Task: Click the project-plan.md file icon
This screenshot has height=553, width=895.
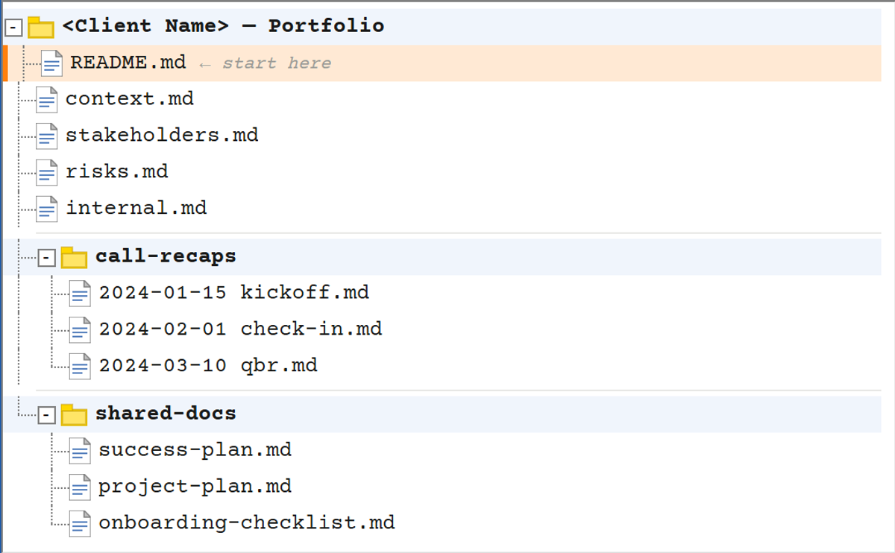Action: tap(80, 487)
